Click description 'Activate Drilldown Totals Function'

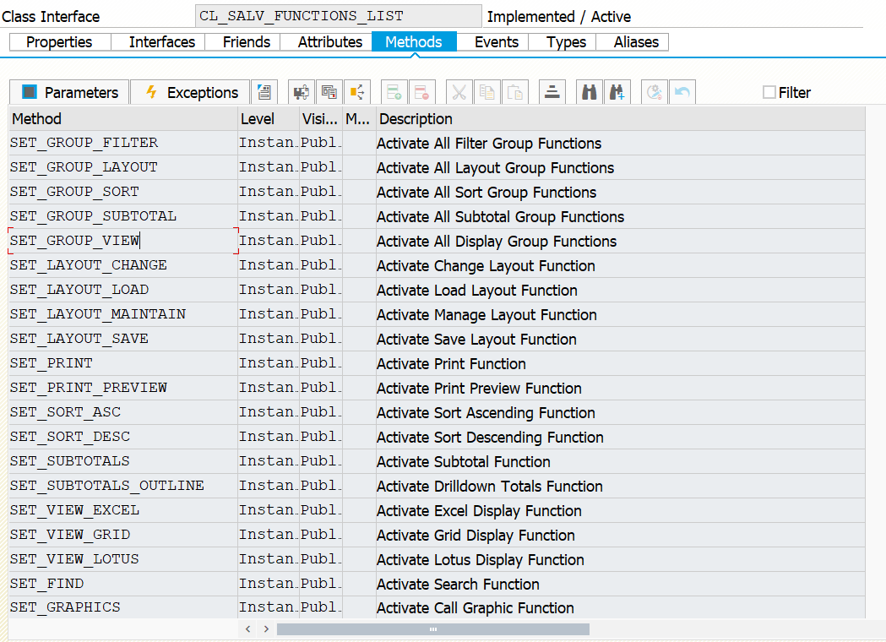tap(489, 486)
